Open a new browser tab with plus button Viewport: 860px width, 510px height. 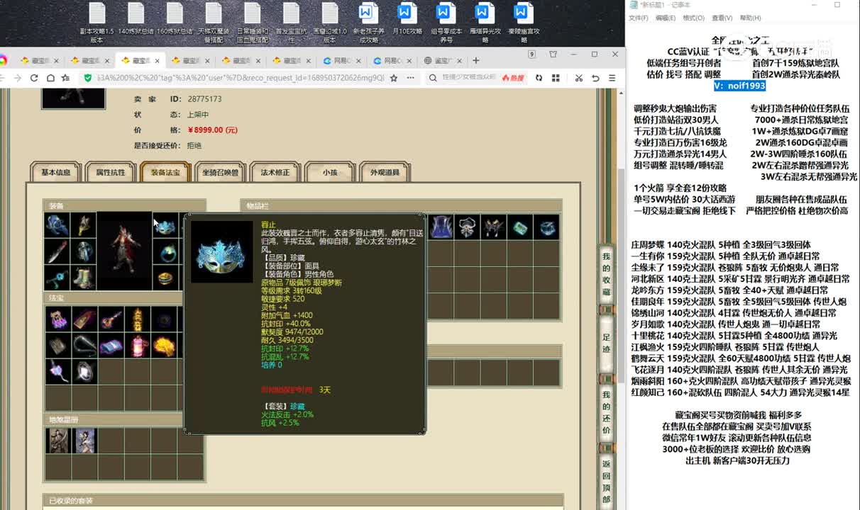point(476,60)
